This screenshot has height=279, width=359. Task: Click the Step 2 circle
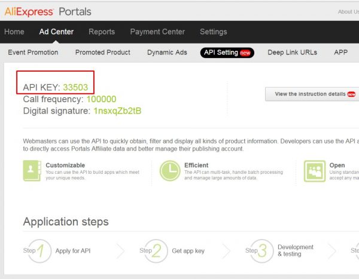click(x=156, y=251)
